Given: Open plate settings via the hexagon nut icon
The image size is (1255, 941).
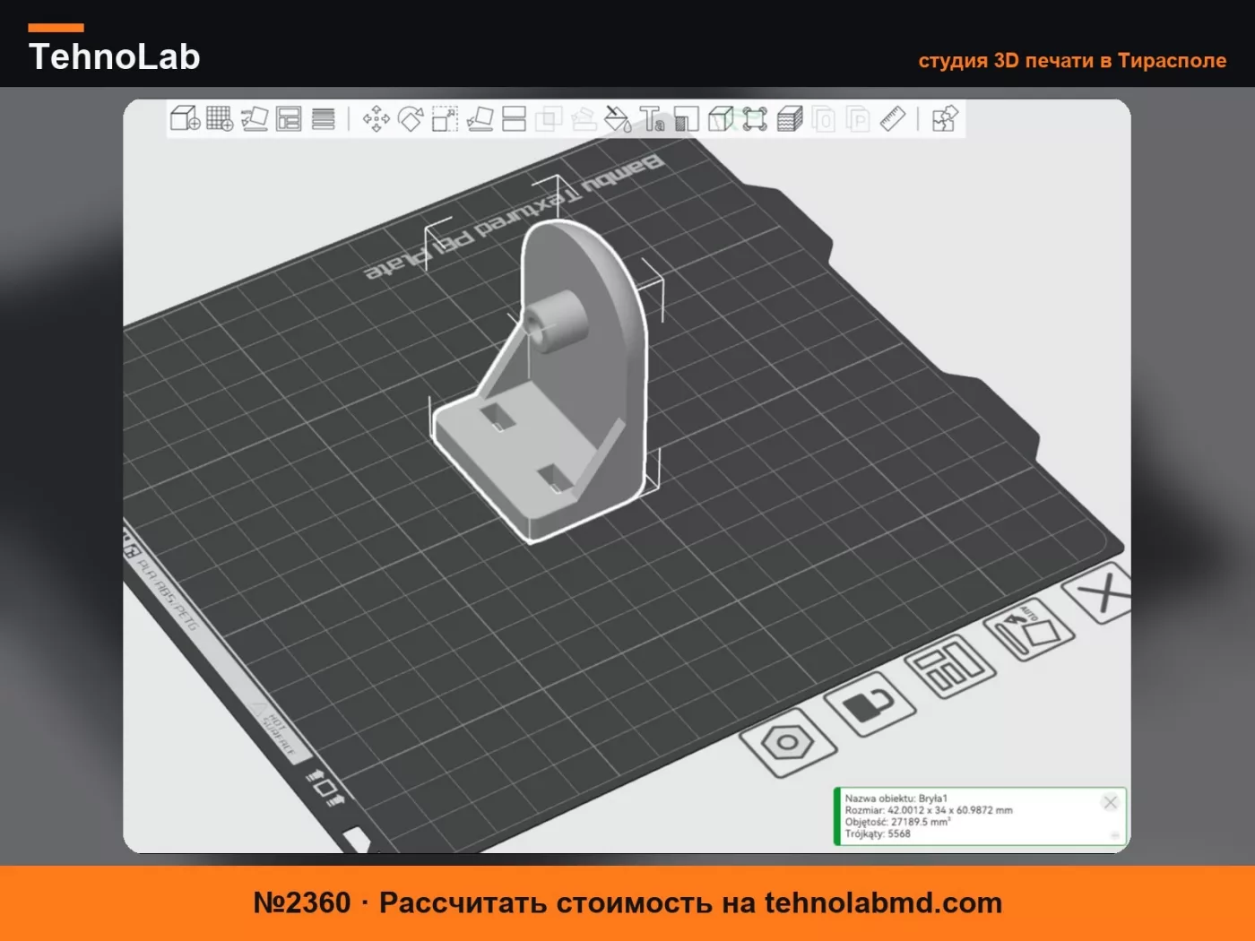Looking at the screenshot, I should pos(789,741).
